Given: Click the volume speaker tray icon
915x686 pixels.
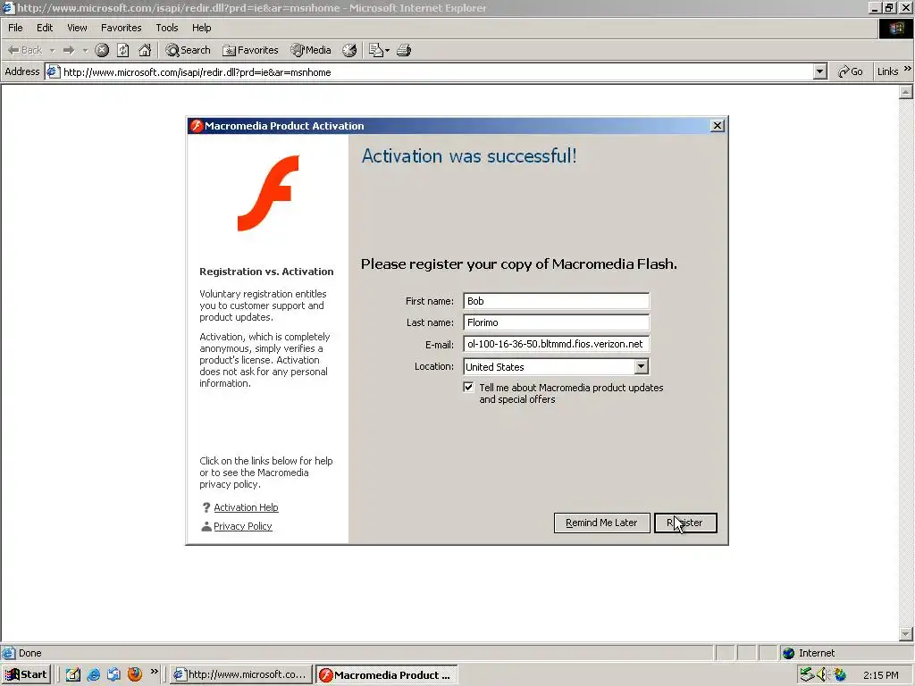Looking at the screenshot, I should coord(823,674).
